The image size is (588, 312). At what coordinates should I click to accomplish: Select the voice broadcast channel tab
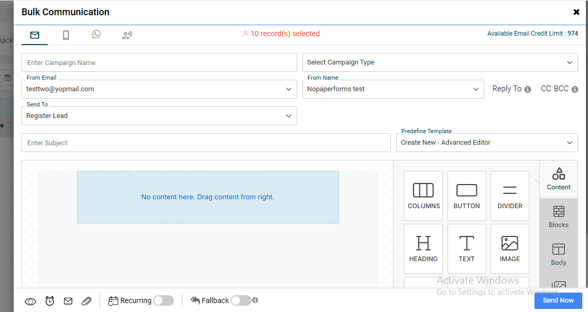pyautogui.click(x=127, y=35)
